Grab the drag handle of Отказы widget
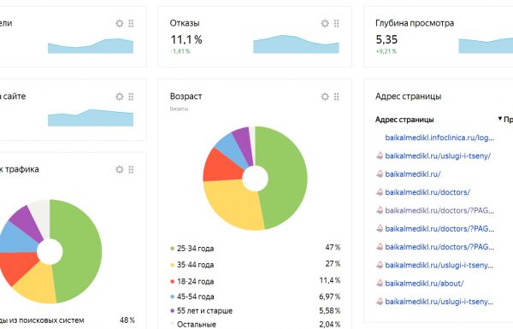The height and width of the screenshot is (329, 513). tap(336, 23)
